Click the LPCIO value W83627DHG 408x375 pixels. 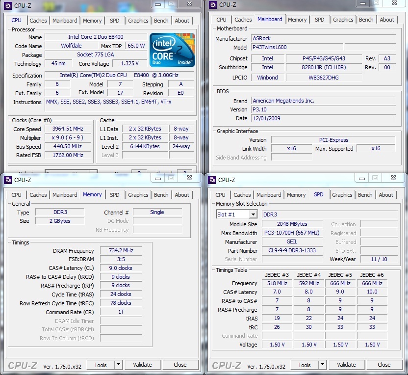pyautogui.click(x=324, y=78)
